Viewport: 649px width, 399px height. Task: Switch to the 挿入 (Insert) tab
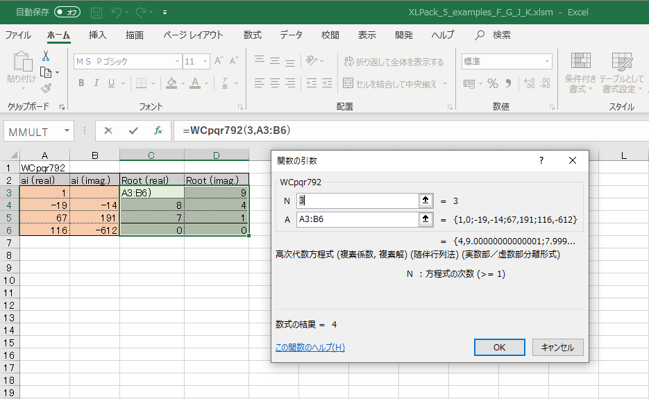[98, 35]
